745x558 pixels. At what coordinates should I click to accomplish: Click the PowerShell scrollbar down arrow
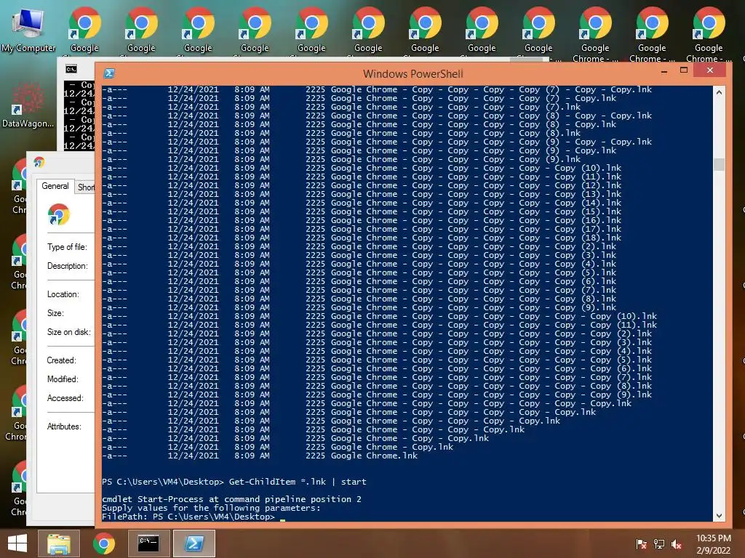[x=720, y=516]
